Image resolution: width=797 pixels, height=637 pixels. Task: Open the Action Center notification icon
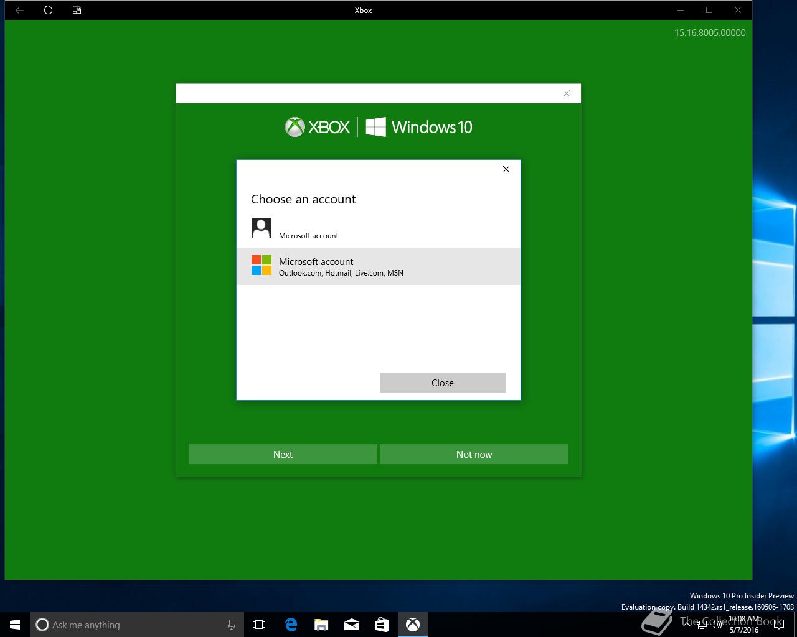pos(779,625)
